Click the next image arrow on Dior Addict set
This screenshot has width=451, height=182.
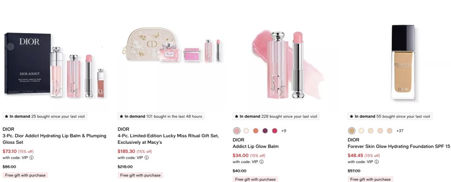tap(102, 47)
